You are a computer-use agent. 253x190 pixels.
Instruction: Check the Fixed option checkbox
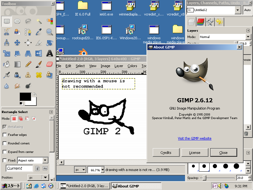[5, 161]
